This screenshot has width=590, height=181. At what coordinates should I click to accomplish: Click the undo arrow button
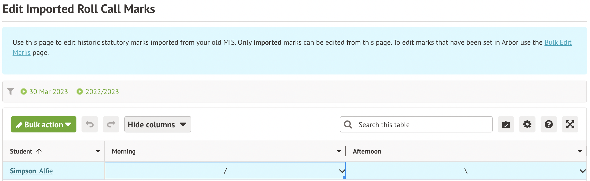click(90, 124)
